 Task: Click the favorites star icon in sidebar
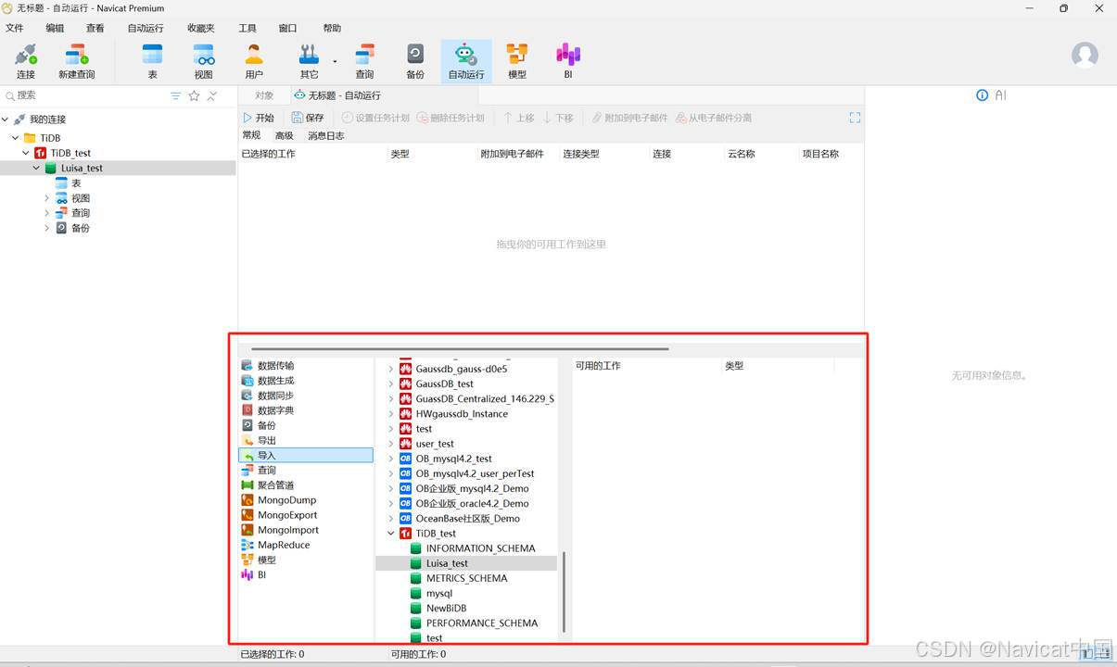(x=194, y=95)
